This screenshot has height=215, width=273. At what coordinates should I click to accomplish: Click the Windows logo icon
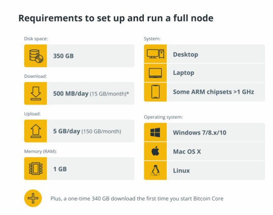point(155,132)
